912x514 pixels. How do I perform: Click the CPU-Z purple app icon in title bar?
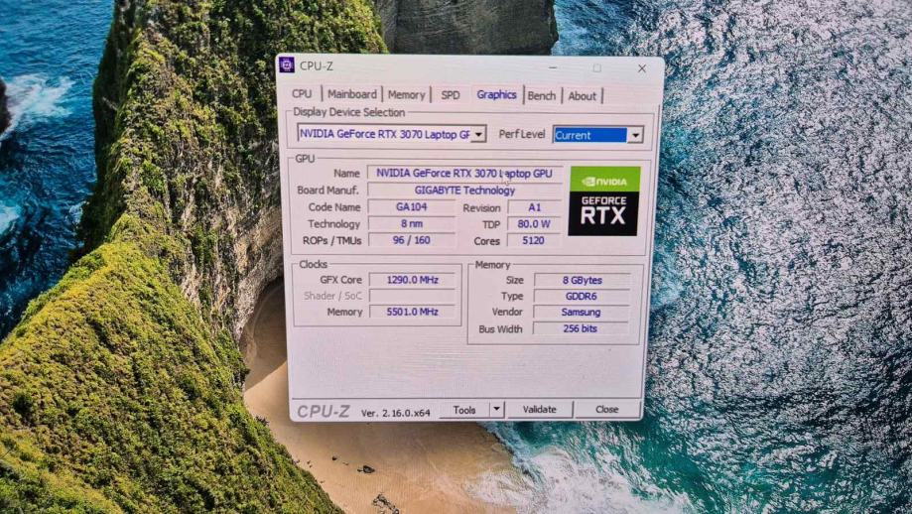click(286, 65)
